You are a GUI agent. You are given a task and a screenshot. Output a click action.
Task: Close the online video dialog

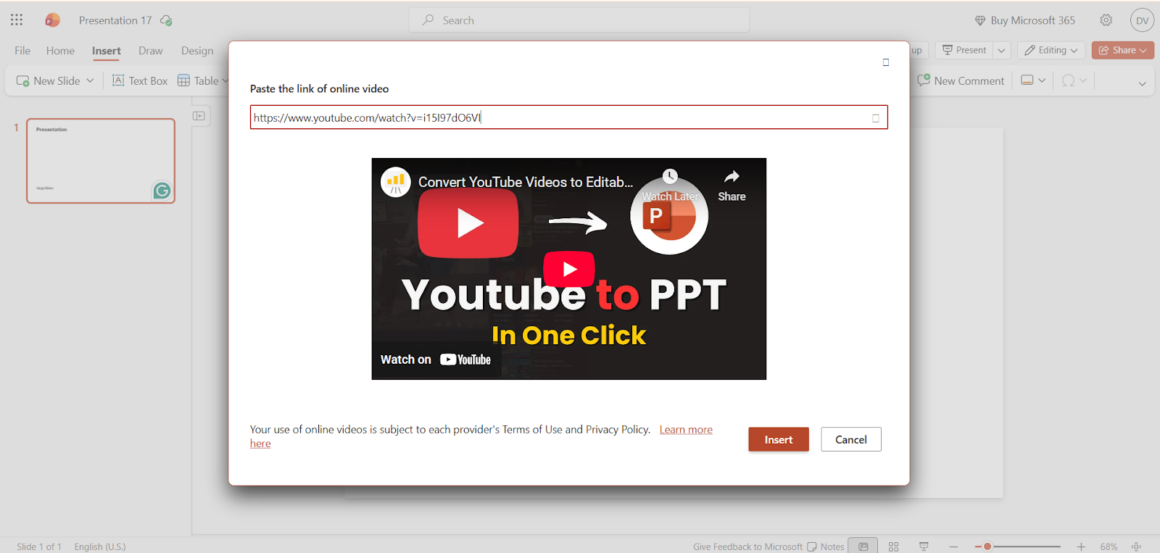886,62
